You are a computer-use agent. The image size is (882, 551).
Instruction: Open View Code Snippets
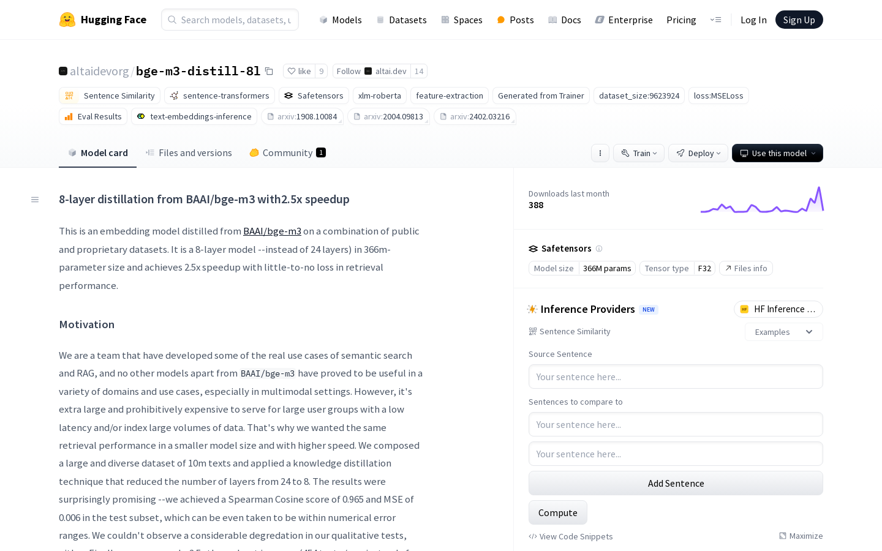[571, 536]
